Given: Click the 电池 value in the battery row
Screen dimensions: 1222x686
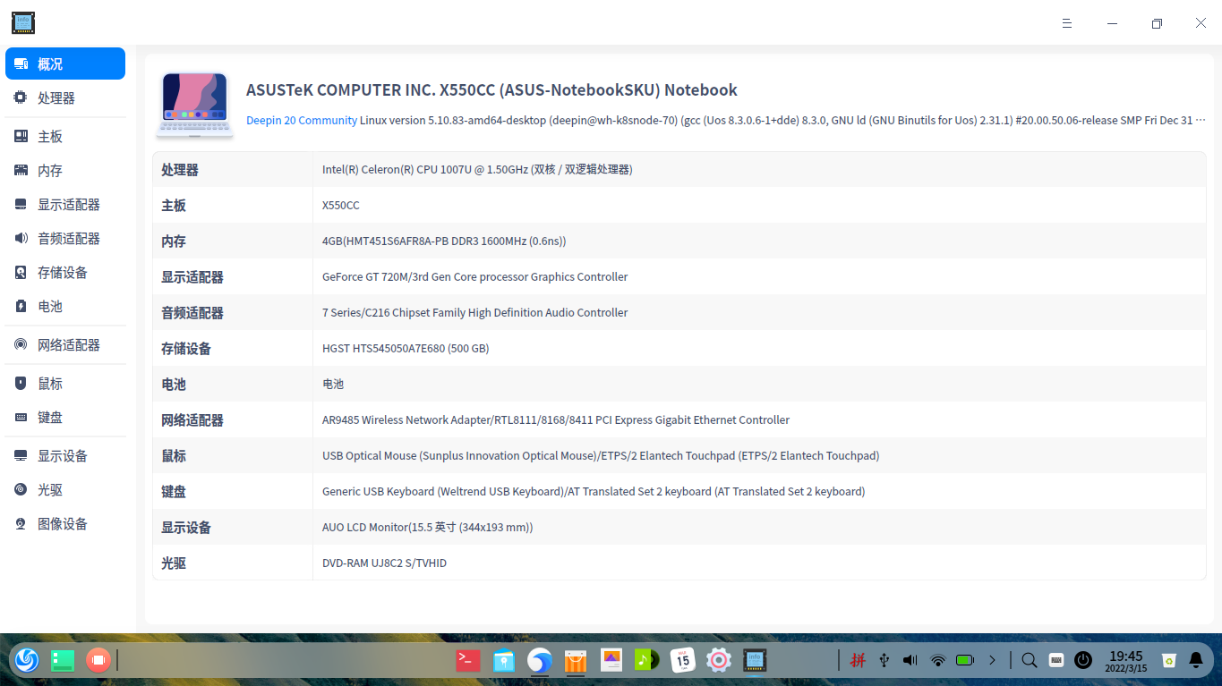Looking at the screenshot, I should pyautogui.click(x=333, y=384).
